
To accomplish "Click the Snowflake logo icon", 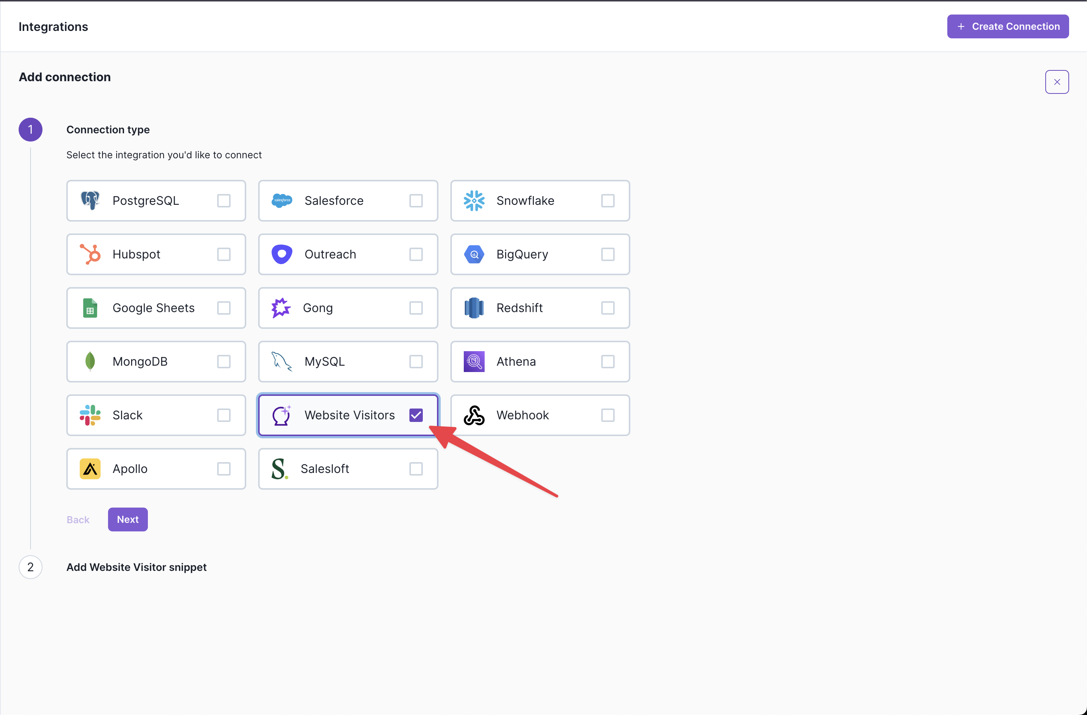I will point(473,200).
